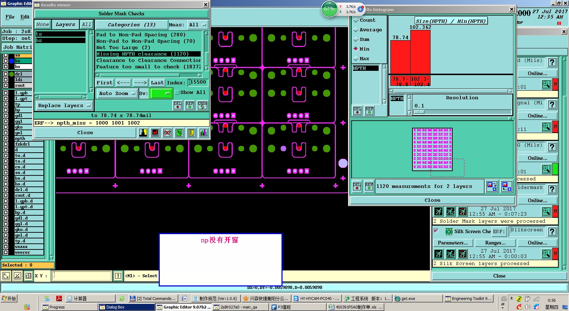Open Solder Mask results magnifier icon
569x311 pixels.
(x=546, y=211)
